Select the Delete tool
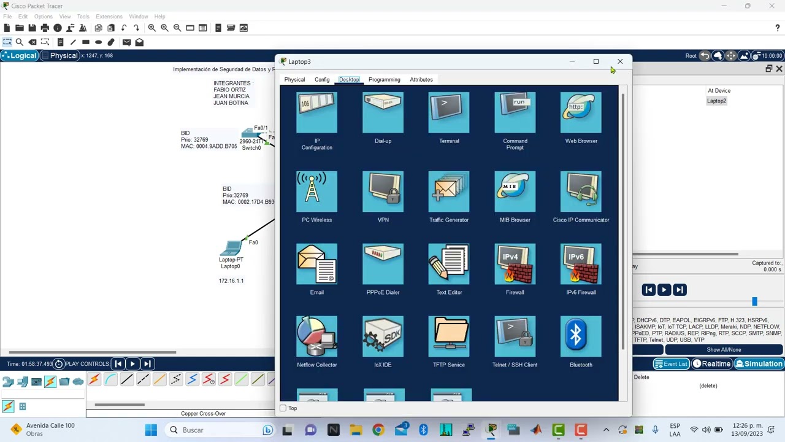Screen dimensions: 785x442 [33, 42]
